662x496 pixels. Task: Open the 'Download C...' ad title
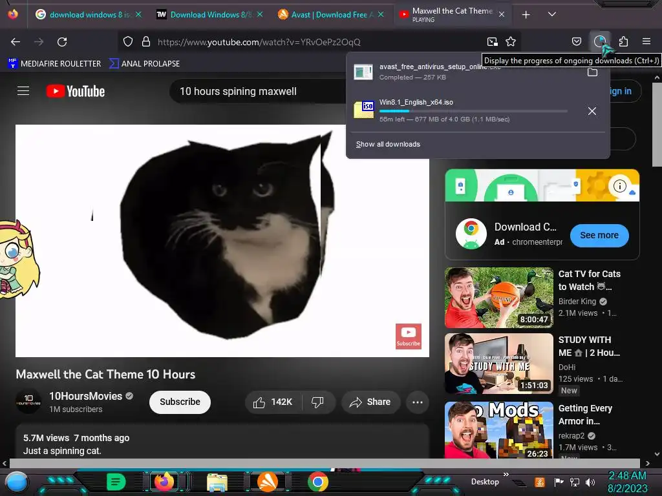click(525, 227)
